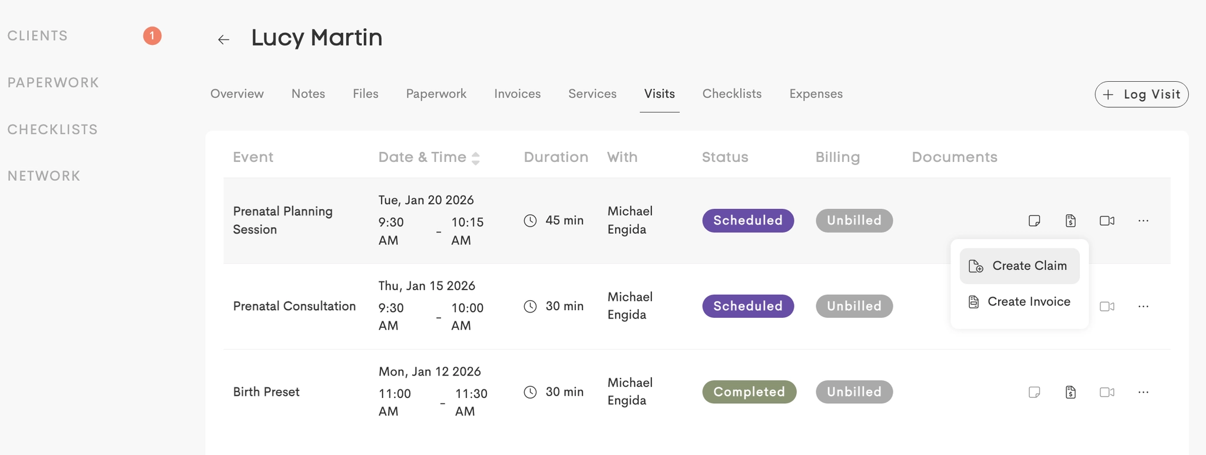
Task: Click the back arrow beside Lucy Martin
Action: tap(223, 39)
